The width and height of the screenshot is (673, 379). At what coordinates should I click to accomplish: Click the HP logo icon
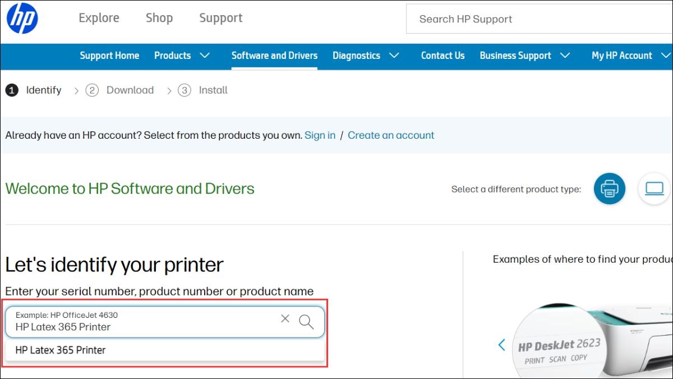[x=22, y=17]
